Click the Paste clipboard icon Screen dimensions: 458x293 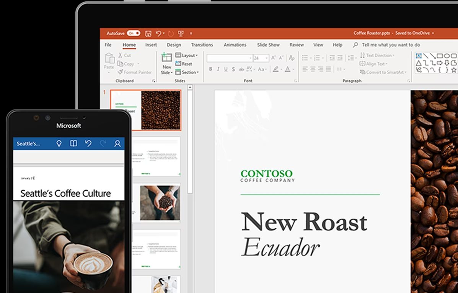coord(109,58)
